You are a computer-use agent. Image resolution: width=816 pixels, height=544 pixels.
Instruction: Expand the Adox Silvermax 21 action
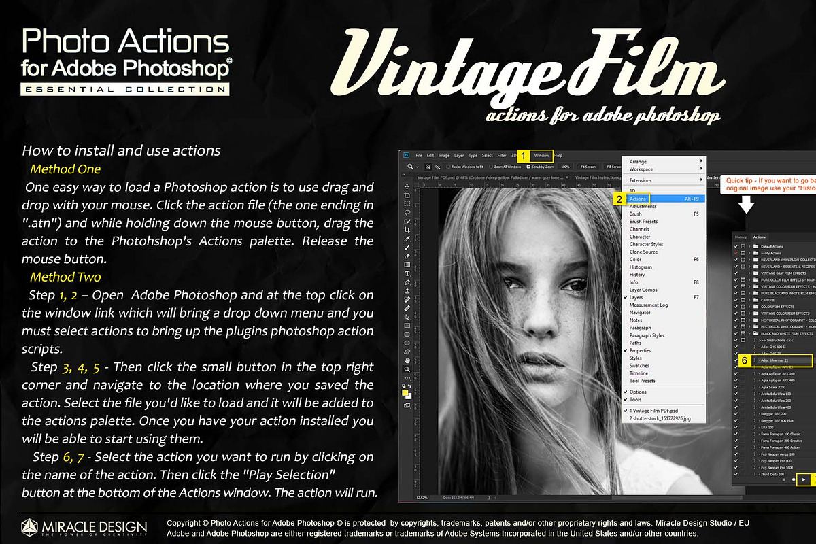click(754, 360)
